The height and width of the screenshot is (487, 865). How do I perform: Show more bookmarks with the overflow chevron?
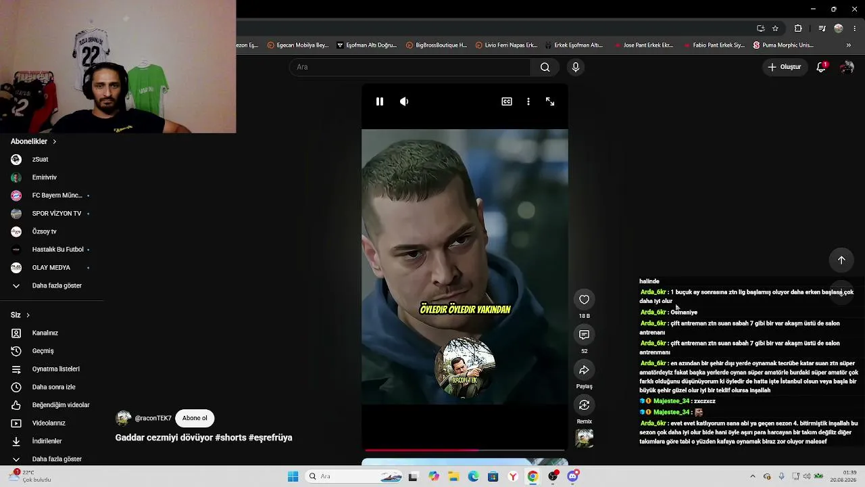[x=849, y=45]
